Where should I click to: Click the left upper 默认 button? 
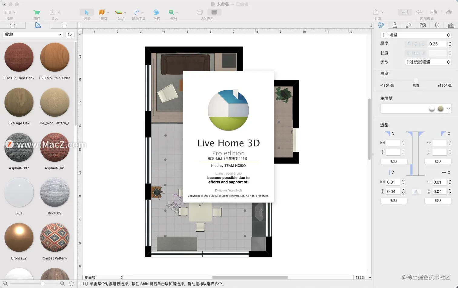pyautogui.click(x=394, y=161)
